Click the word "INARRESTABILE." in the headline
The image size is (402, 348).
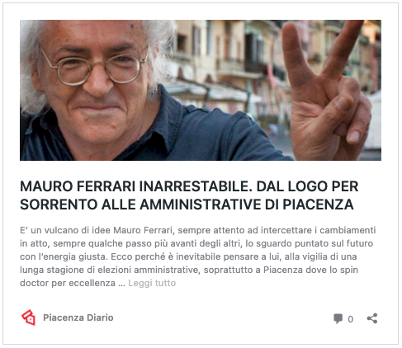pyautogui.click(x=195, y=186)
